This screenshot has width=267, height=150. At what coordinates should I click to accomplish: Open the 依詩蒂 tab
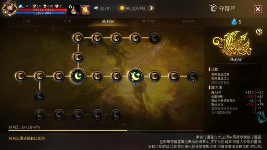point(189,22)
